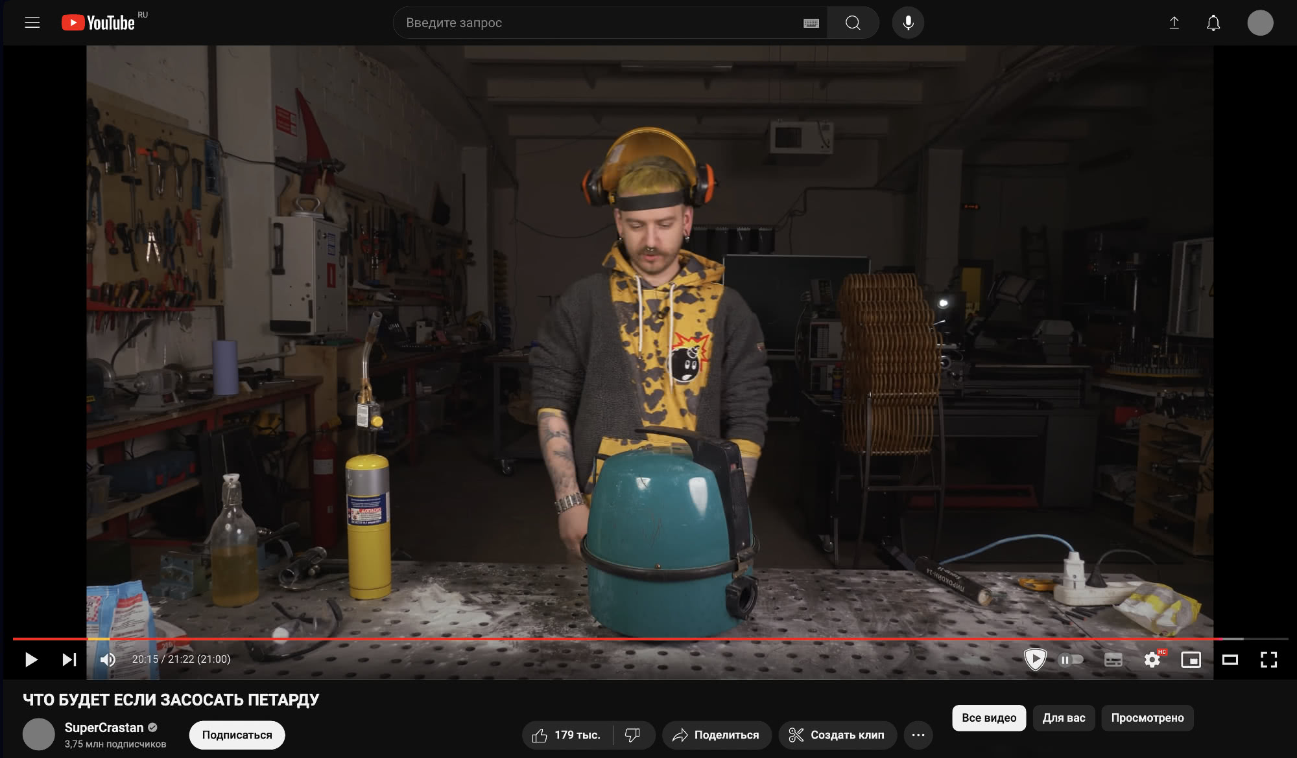Click the magnifier search button
The height and width of the screenshot is (758, 1297).
(x=853, y=23)
